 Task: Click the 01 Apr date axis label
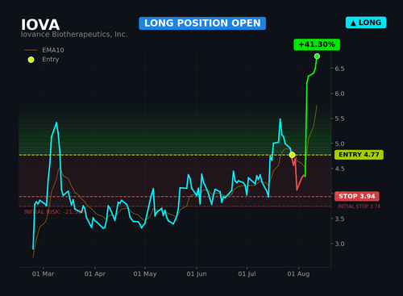pyautogui.click(x=95, y=274)
